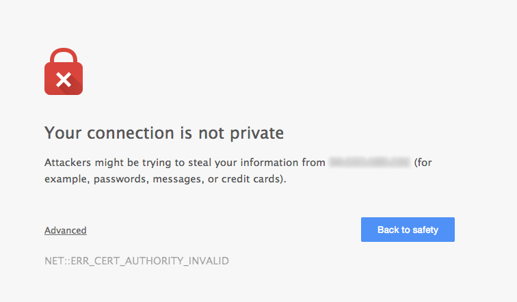Click the red padlock warning icon
517x302 pixels.
pos(64,72)
